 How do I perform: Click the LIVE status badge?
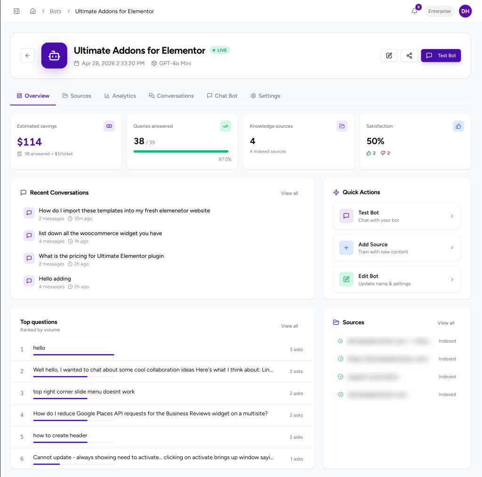coord(219,50)
